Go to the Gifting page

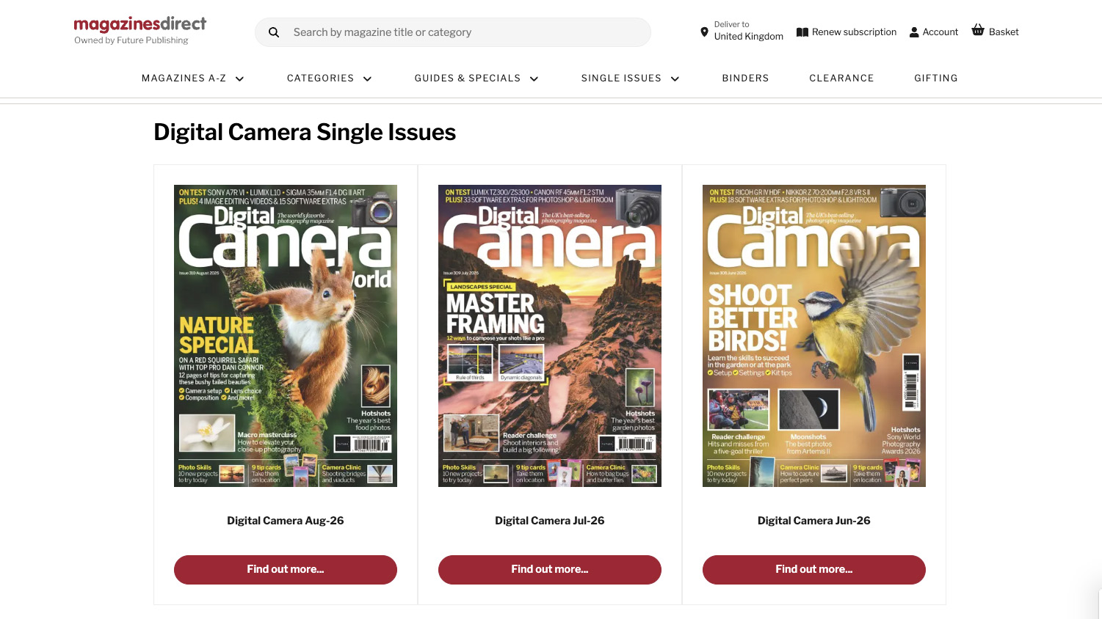click(935, 78)
